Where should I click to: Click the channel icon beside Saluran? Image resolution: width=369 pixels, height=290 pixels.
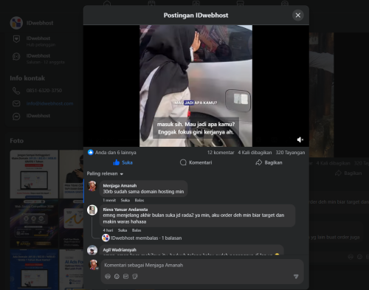coord(16,56)
